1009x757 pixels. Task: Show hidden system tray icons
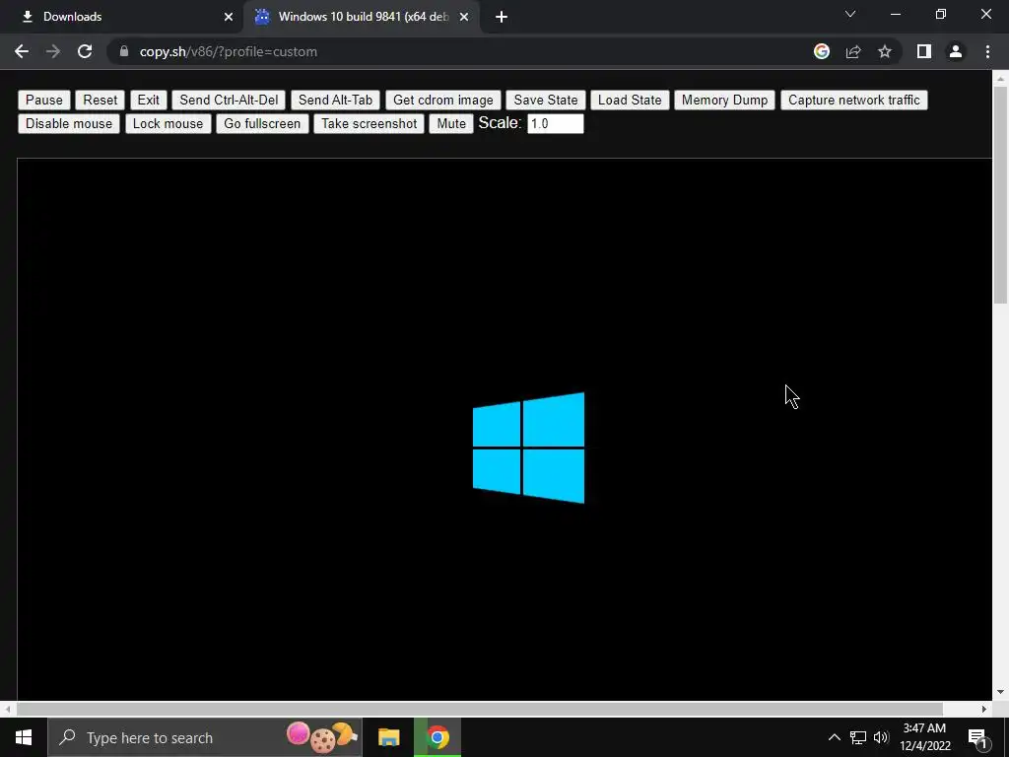click(x=834, y=737)
